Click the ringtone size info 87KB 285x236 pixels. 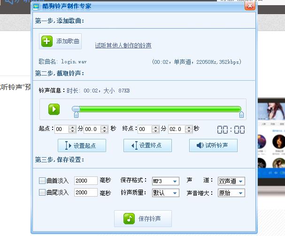124,91
